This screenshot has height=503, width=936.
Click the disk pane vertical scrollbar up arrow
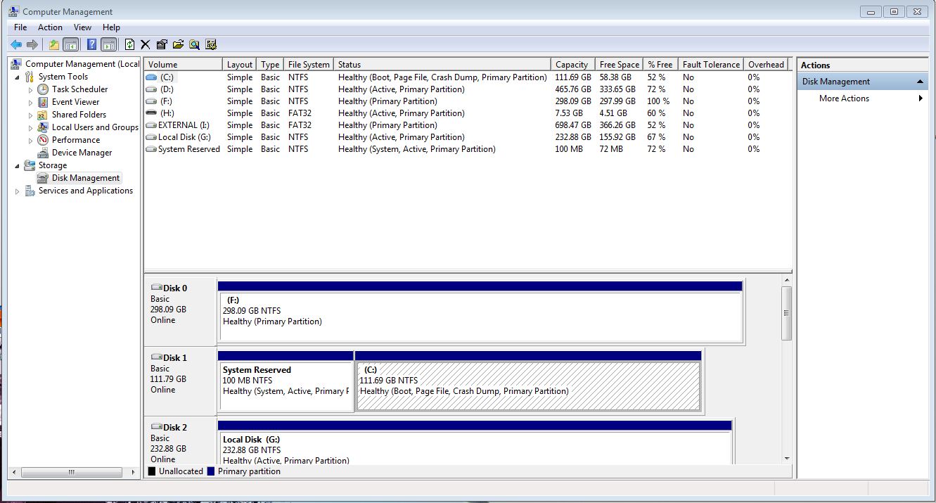[x=786, y=280]
